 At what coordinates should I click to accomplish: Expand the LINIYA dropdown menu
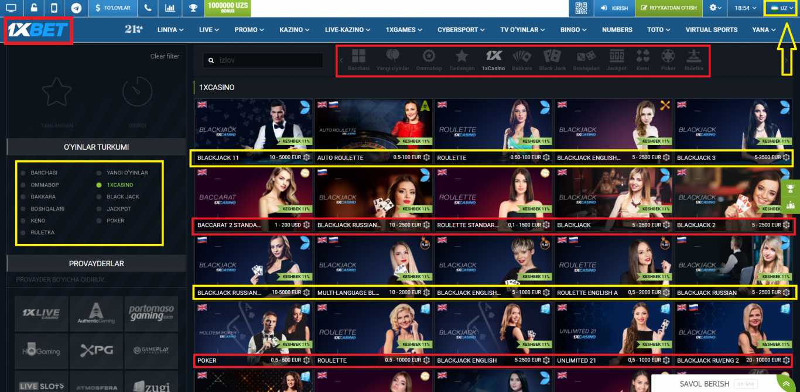tap(170, 30)
